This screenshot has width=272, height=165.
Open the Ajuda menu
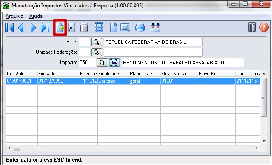[36, 16]
